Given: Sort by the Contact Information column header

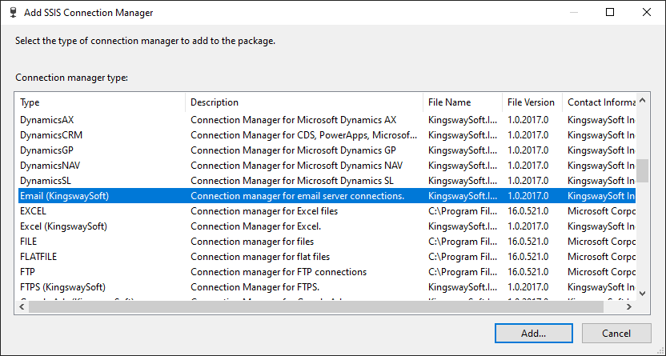Looking at the screenshot, I should (600, 102).
